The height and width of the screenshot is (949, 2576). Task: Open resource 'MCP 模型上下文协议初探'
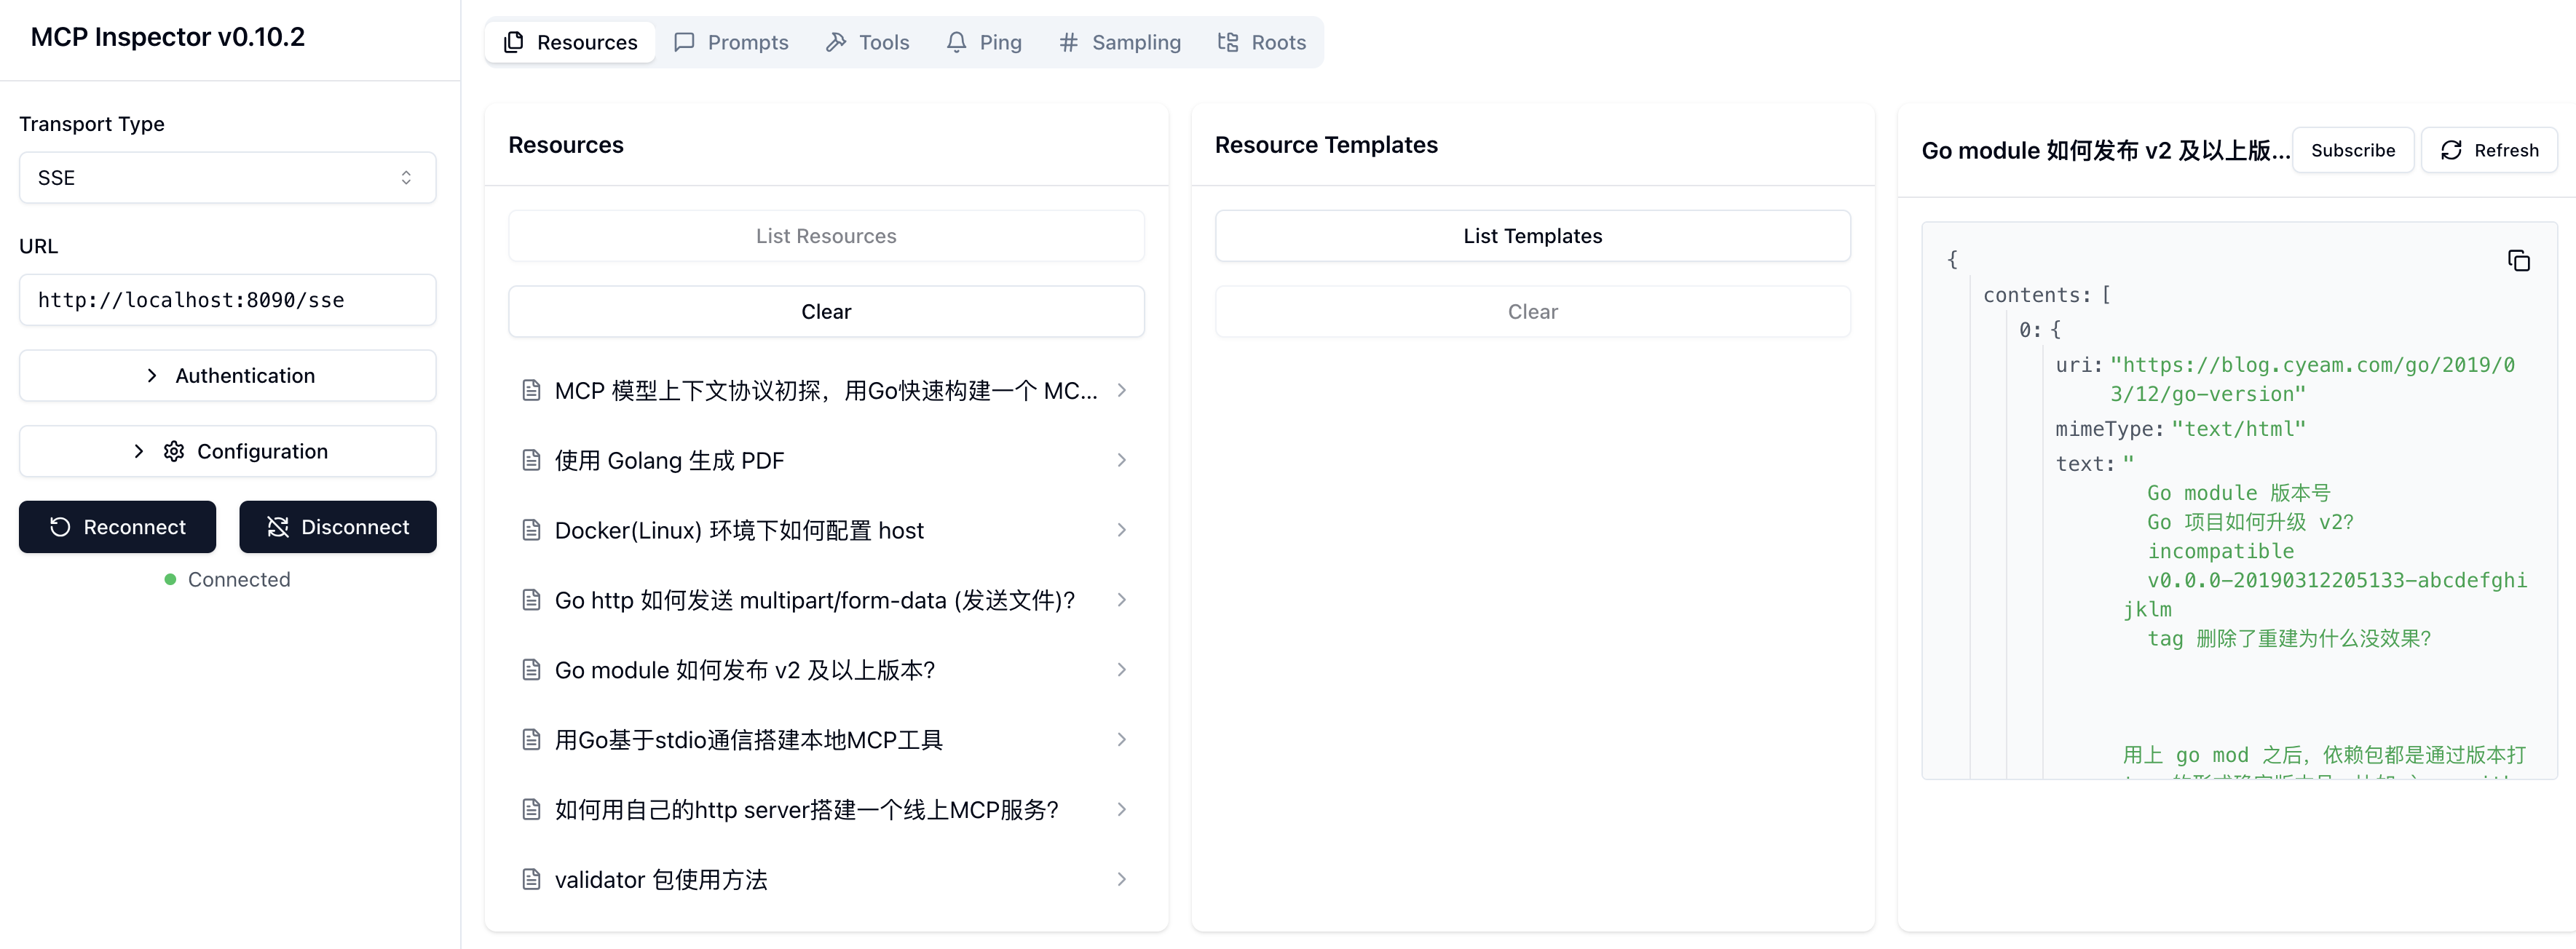[826, 390]
